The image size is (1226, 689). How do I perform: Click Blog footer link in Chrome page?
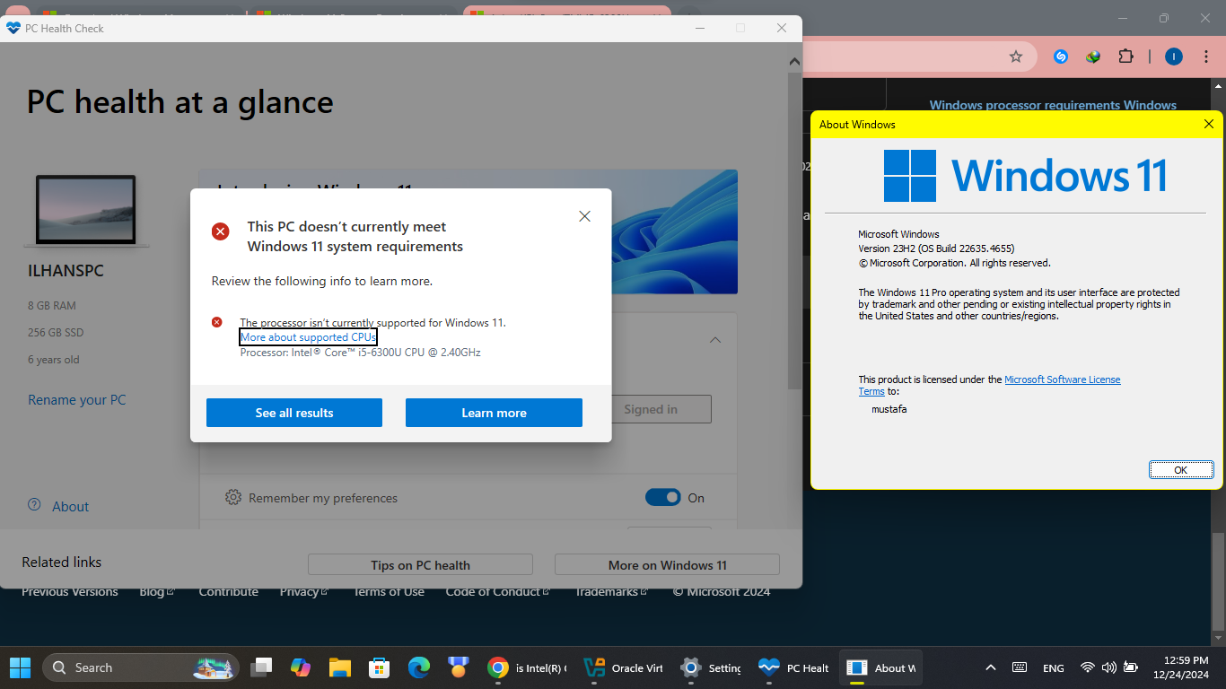[156, 592]
